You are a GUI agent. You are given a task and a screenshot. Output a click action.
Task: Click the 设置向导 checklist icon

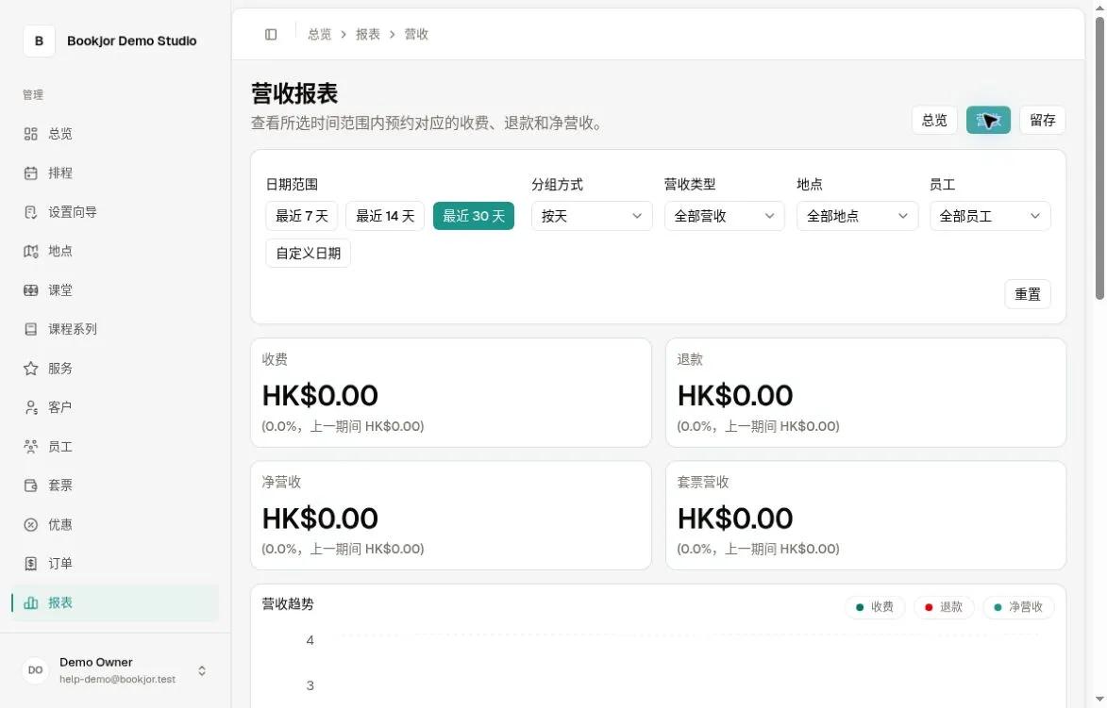click(x=30, y=212)
